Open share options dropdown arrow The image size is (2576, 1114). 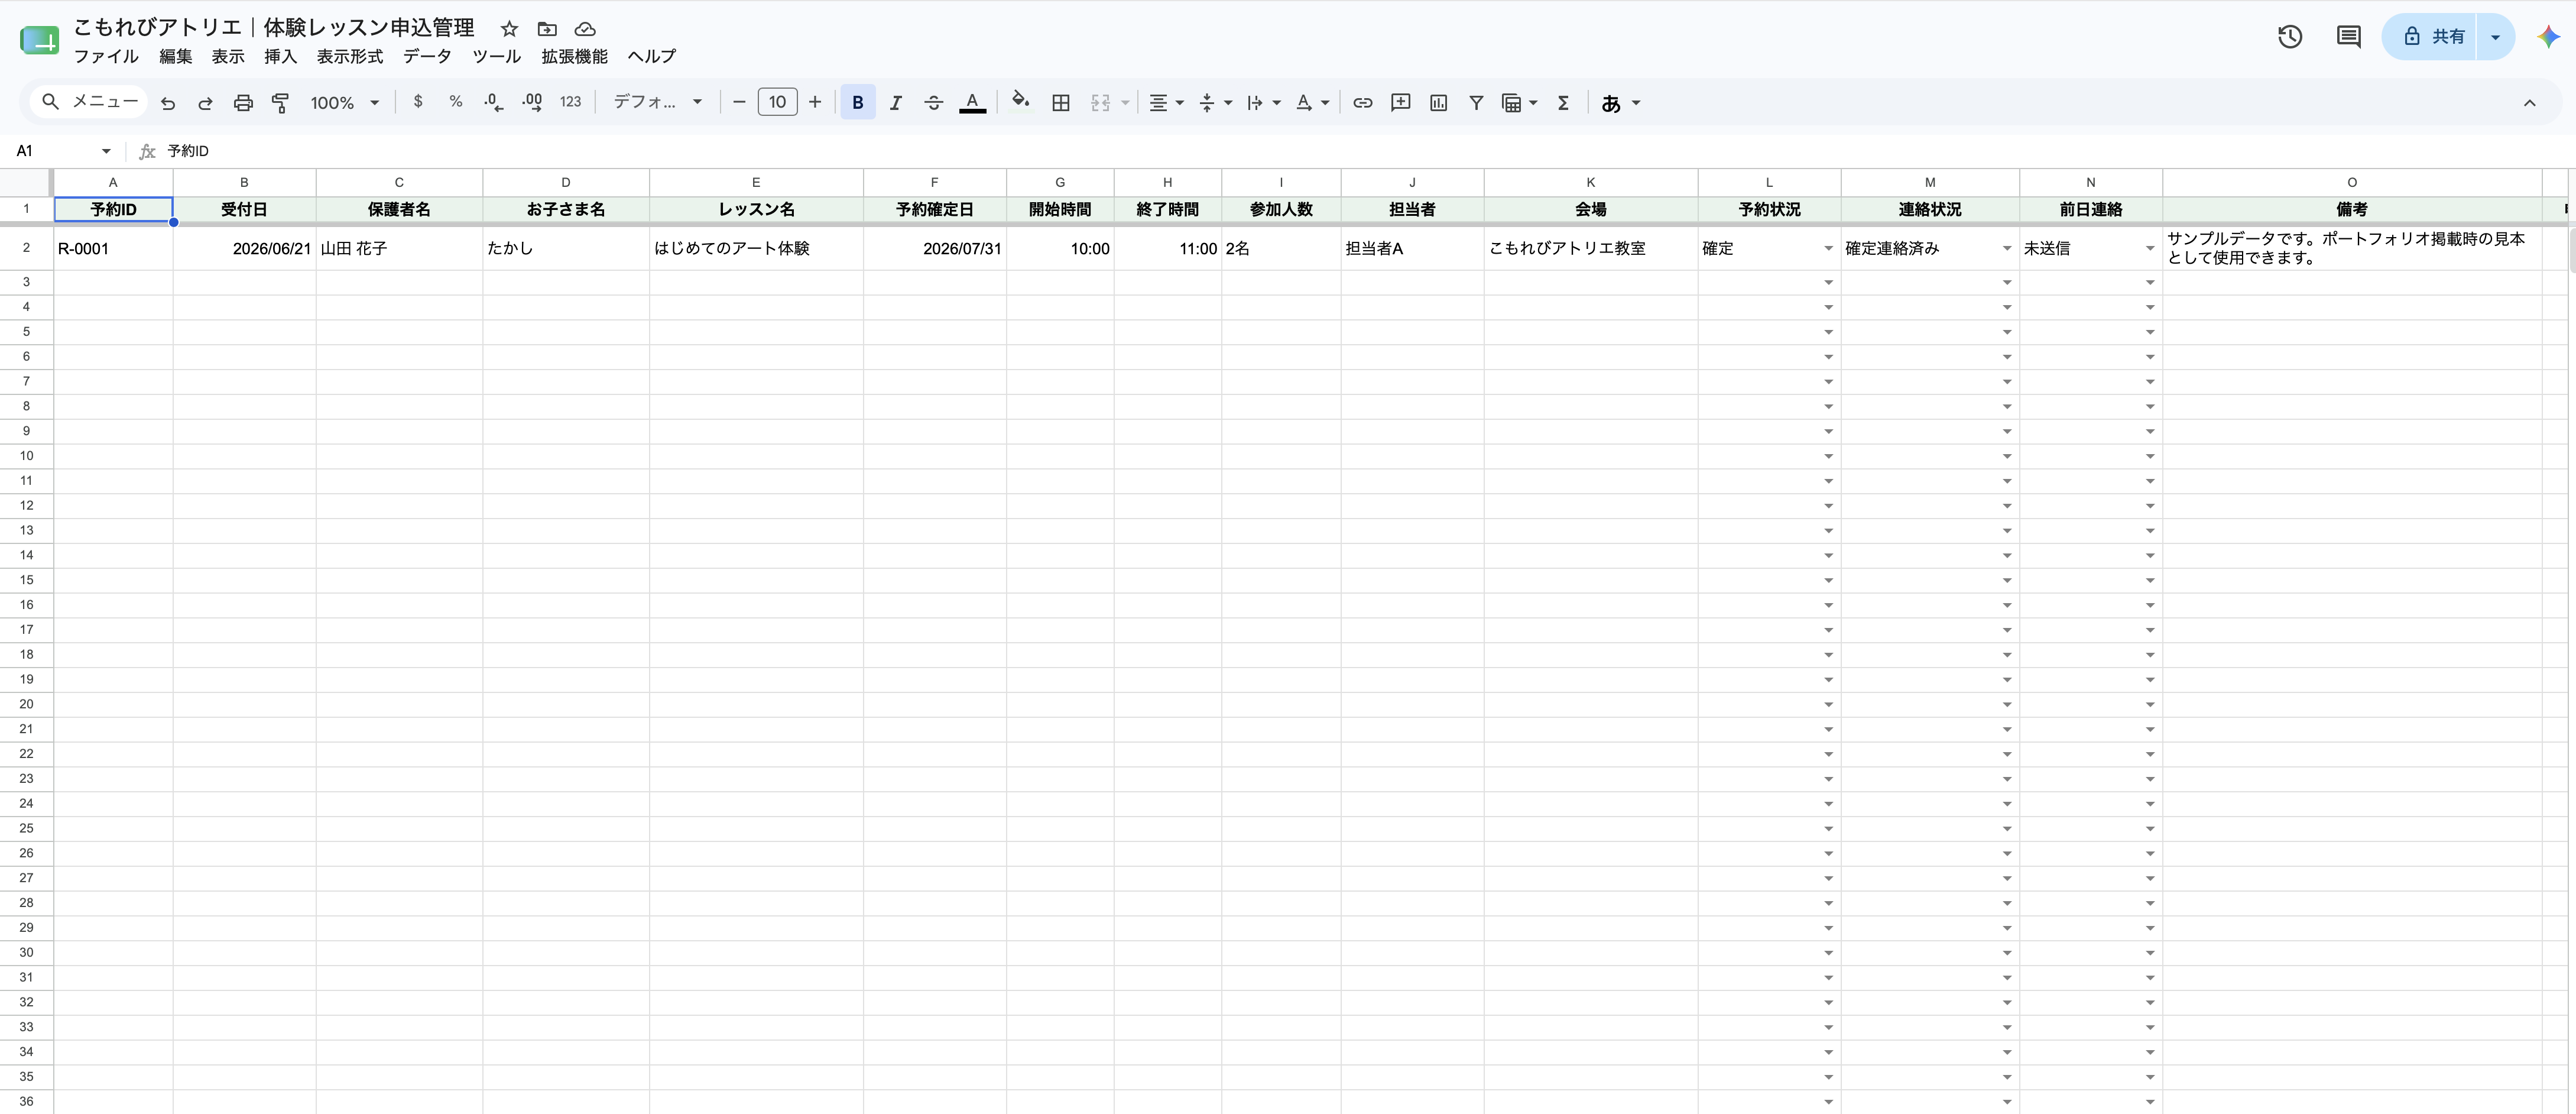(x=2495, y=37)
